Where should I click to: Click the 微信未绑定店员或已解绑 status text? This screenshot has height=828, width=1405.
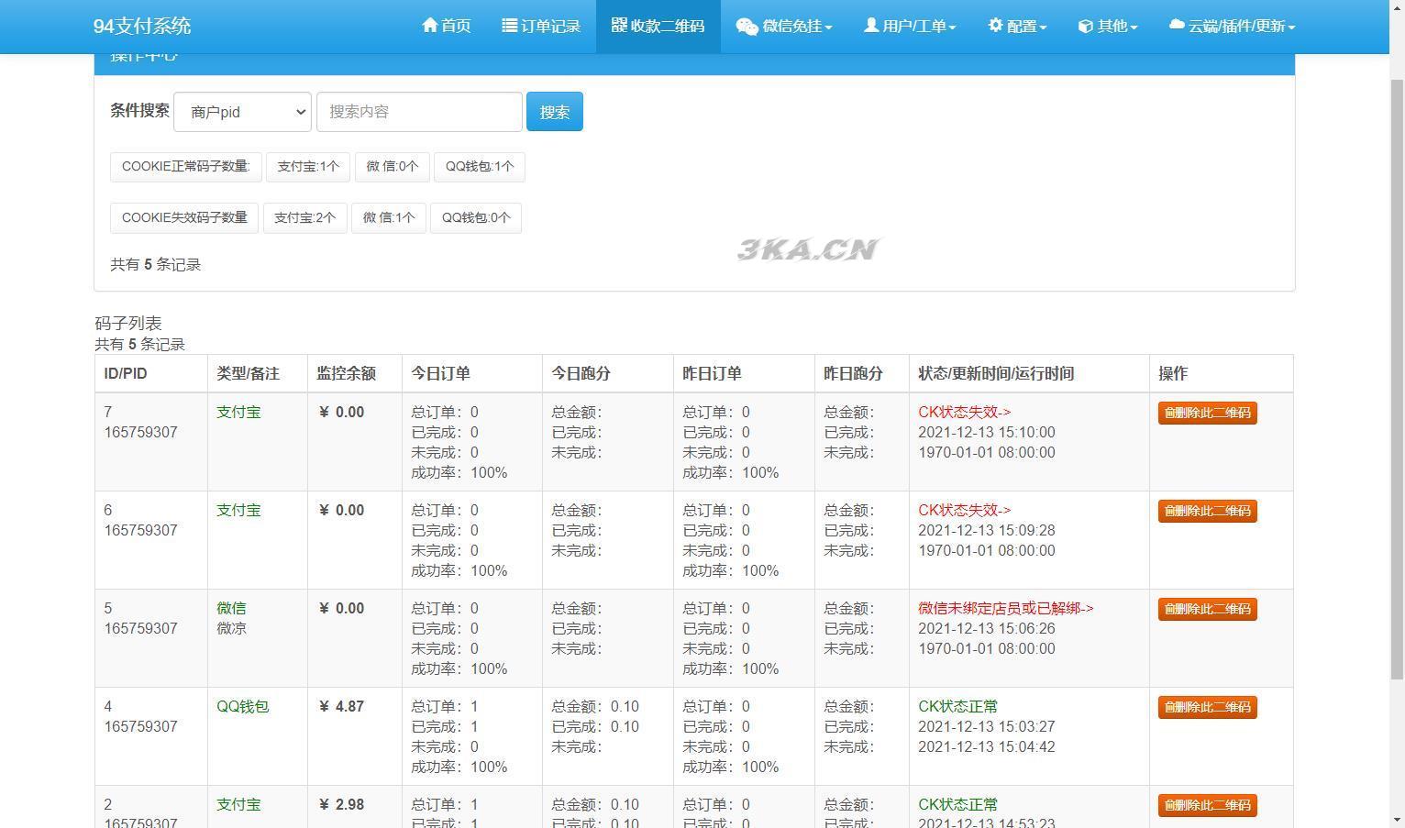click(x=1006, y=609)
